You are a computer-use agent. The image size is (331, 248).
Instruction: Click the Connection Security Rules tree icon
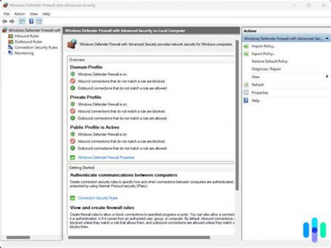pyautogui.click(x=11, y=47)
